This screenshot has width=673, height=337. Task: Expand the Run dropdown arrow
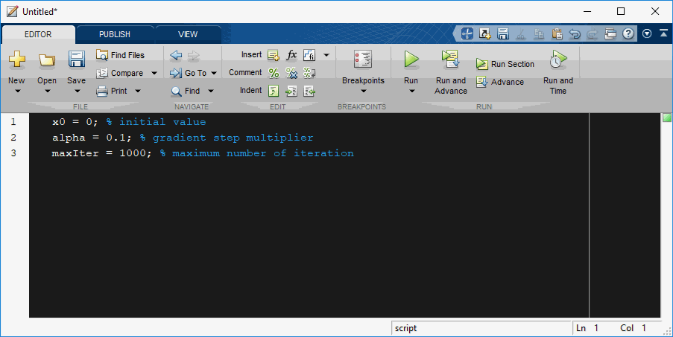click(411, 91)
